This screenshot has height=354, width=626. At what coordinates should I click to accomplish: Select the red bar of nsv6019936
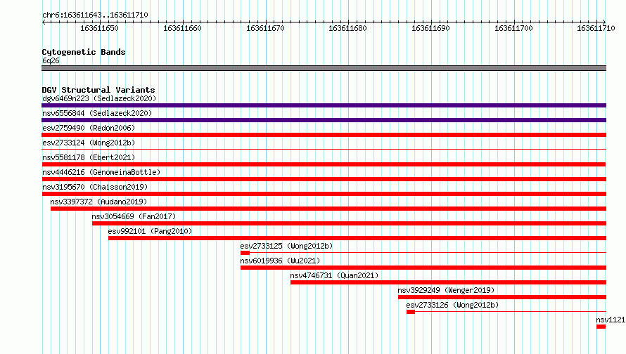pos(423,268)
